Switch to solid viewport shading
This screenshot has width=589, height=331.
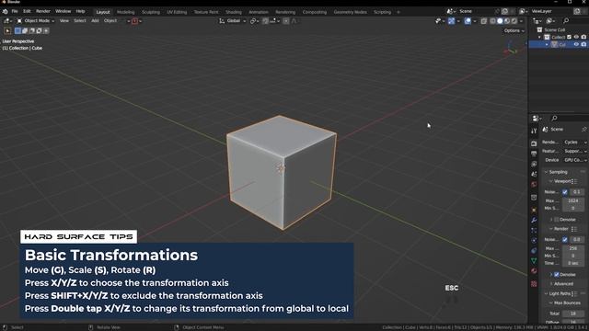pyautogui.click(x=500, y=21)
